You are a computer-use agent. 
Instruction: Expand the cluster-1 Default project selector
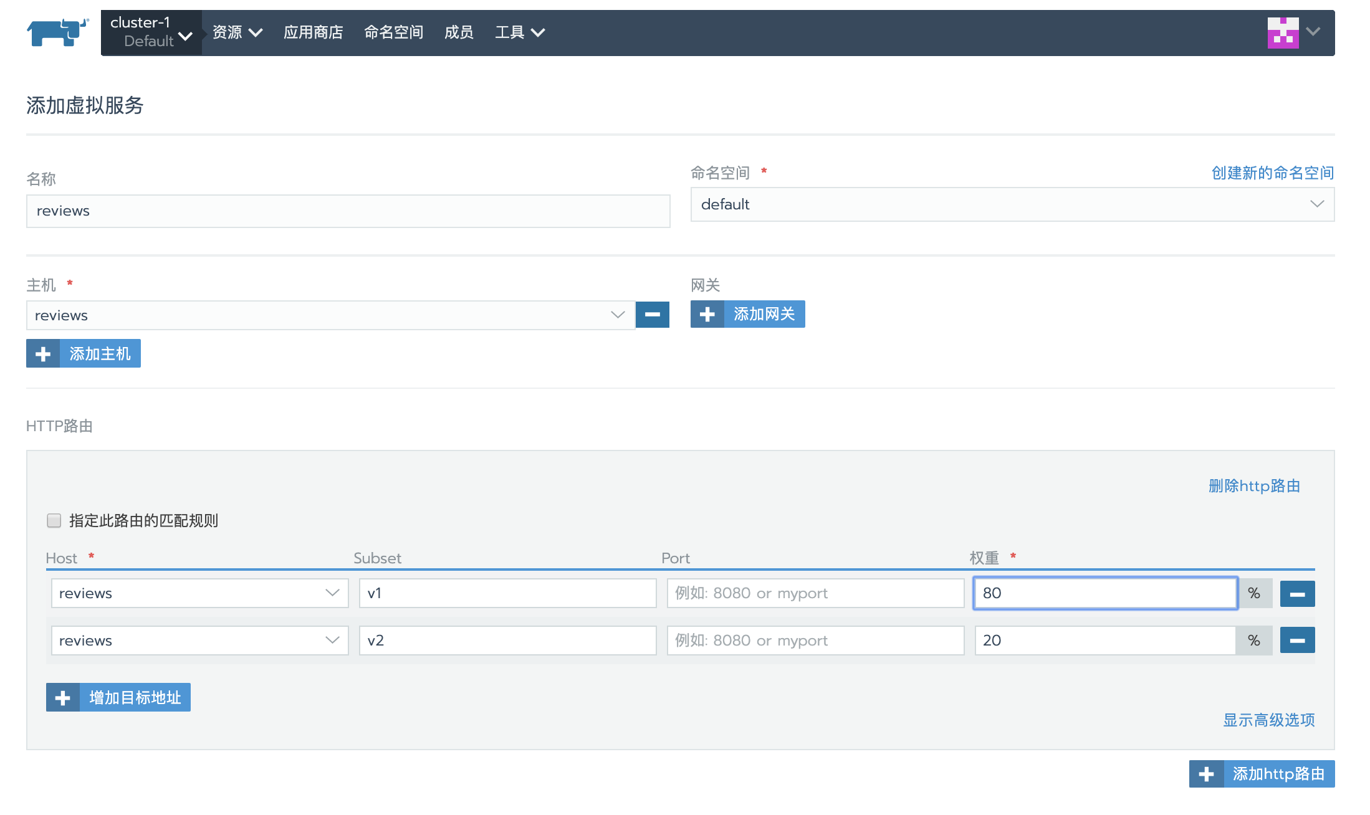151,32
